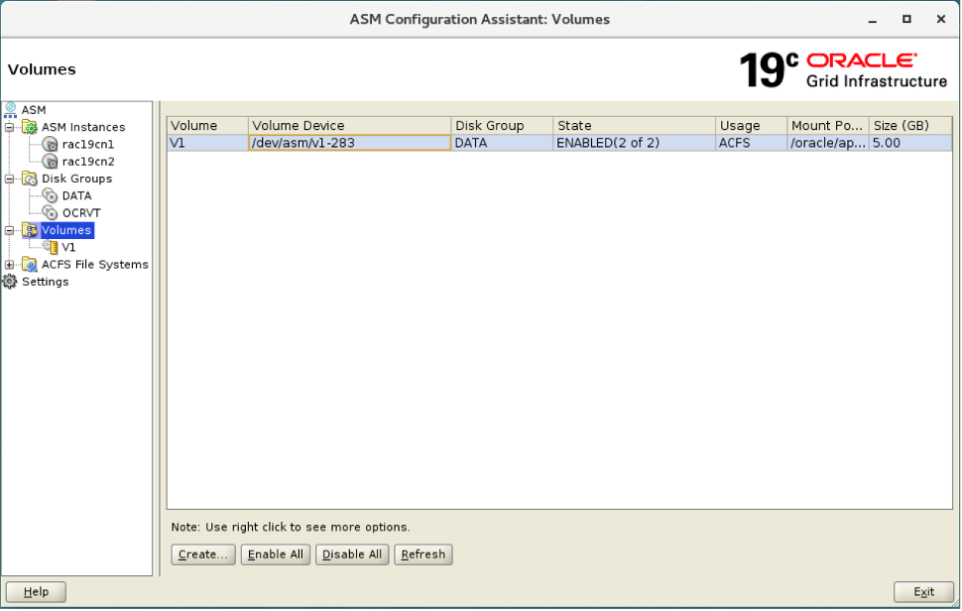Select the Volumes tree label
The height and width of the screenshot is (611, 962).
66,230
